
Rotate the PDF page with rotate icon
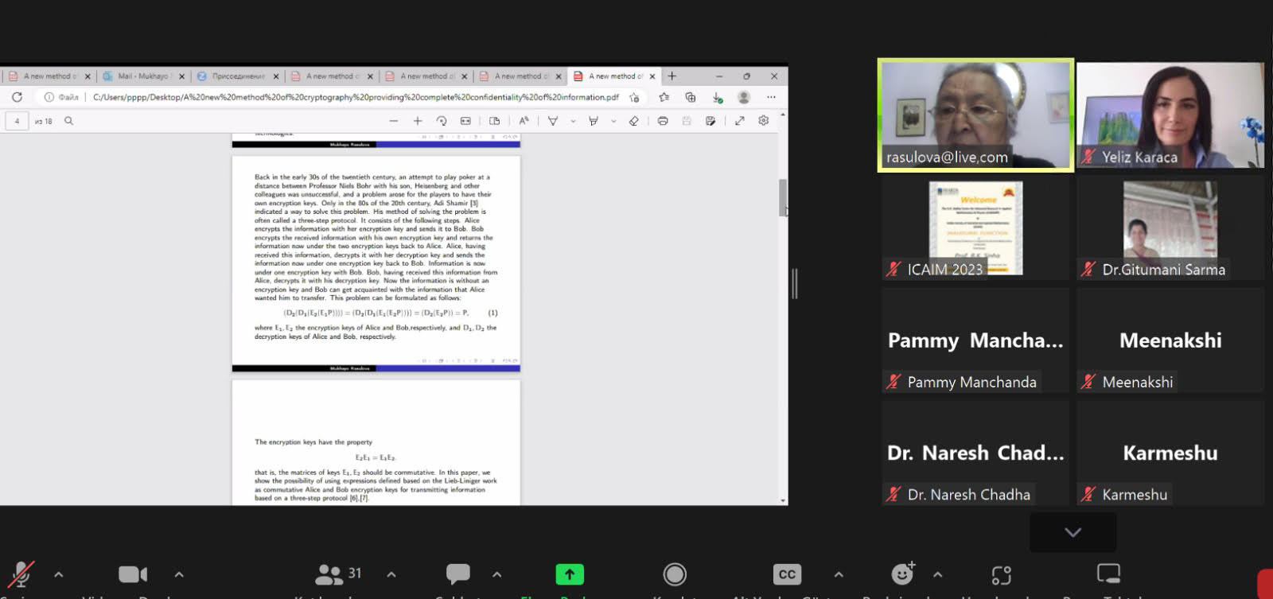click(x=442, y=121)
